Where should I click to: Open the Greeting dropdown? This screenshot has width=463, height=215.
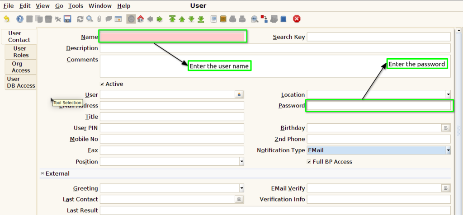[241, 188]
